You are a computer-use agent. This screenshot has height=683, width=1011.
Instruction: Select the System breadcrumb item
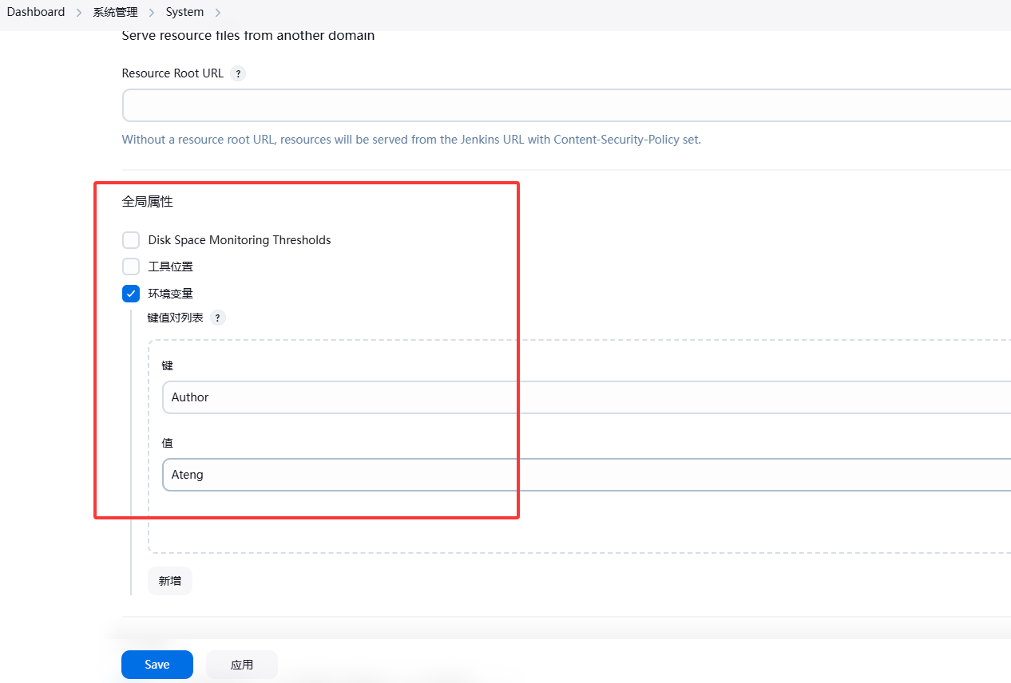[184, 12]
